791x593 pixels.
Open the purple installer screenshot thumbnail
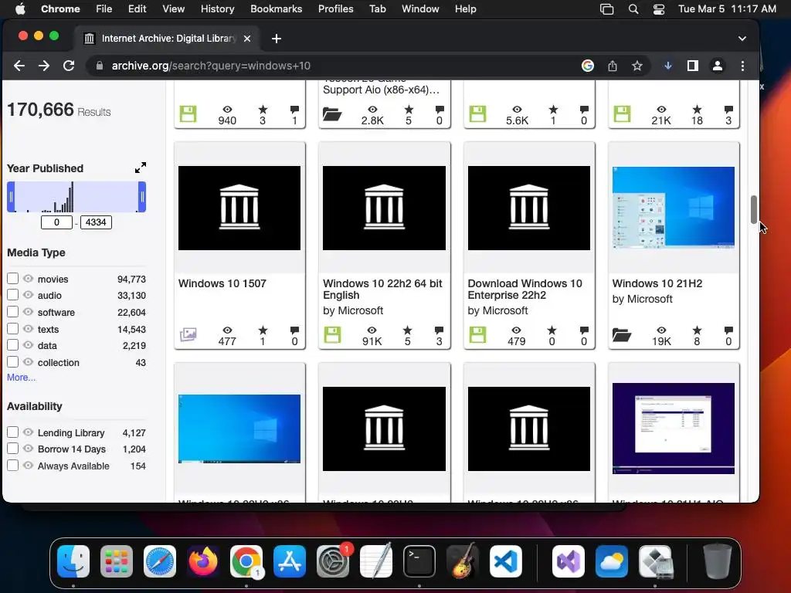coord(674,429)
